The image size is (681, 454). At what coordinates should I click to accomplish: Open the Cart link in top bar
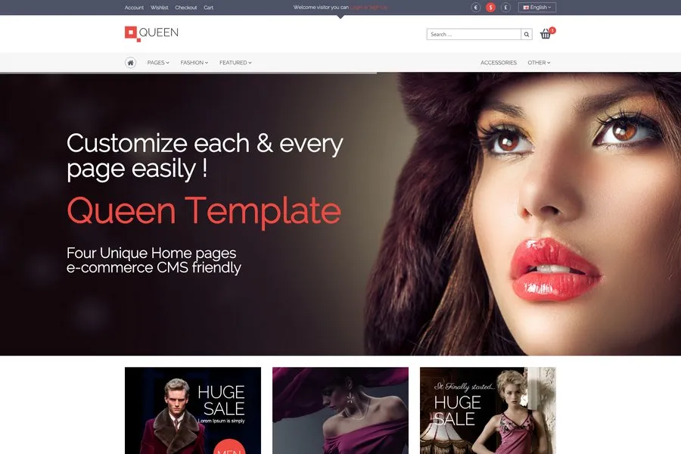coord(209,8)
